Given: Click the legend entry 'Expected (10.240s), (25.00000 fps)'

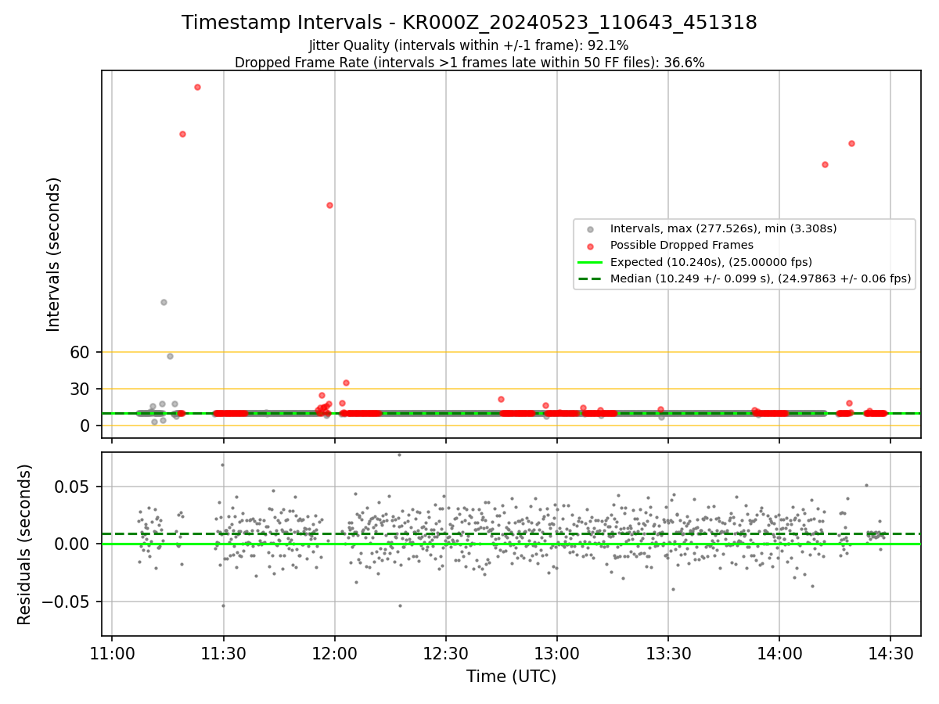Looking at the screenshot, I should click(711, 262).
